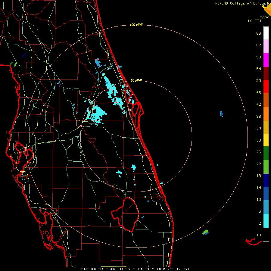
Task: Click the dark green legend swatch
Action: (266, 153)
